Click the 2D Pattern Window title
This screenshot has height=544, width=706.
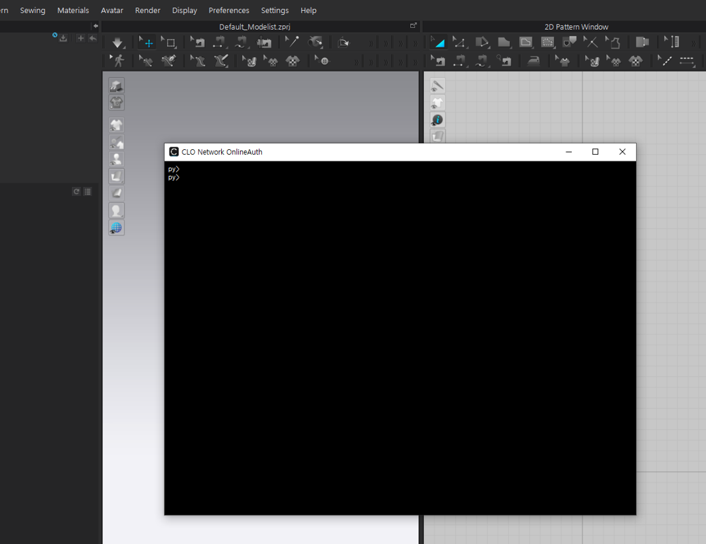[576, 27]
